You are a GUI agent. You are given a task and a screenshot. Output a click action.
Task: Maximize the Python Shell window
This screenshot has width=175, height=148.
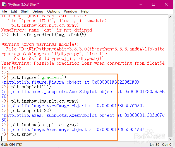tap(154, 4)
